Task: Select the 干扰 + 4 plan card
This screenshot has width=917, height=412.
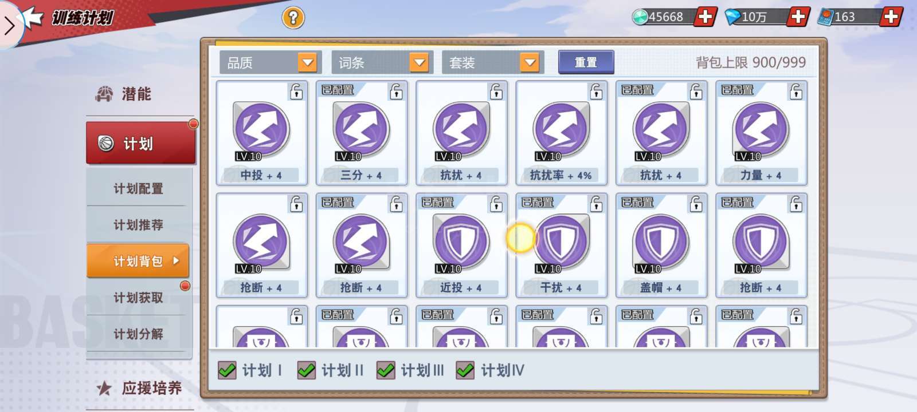Action: tap(561, 245)
